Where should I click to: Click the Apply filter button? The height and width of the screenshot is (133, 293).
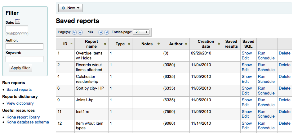pos(20,68)
